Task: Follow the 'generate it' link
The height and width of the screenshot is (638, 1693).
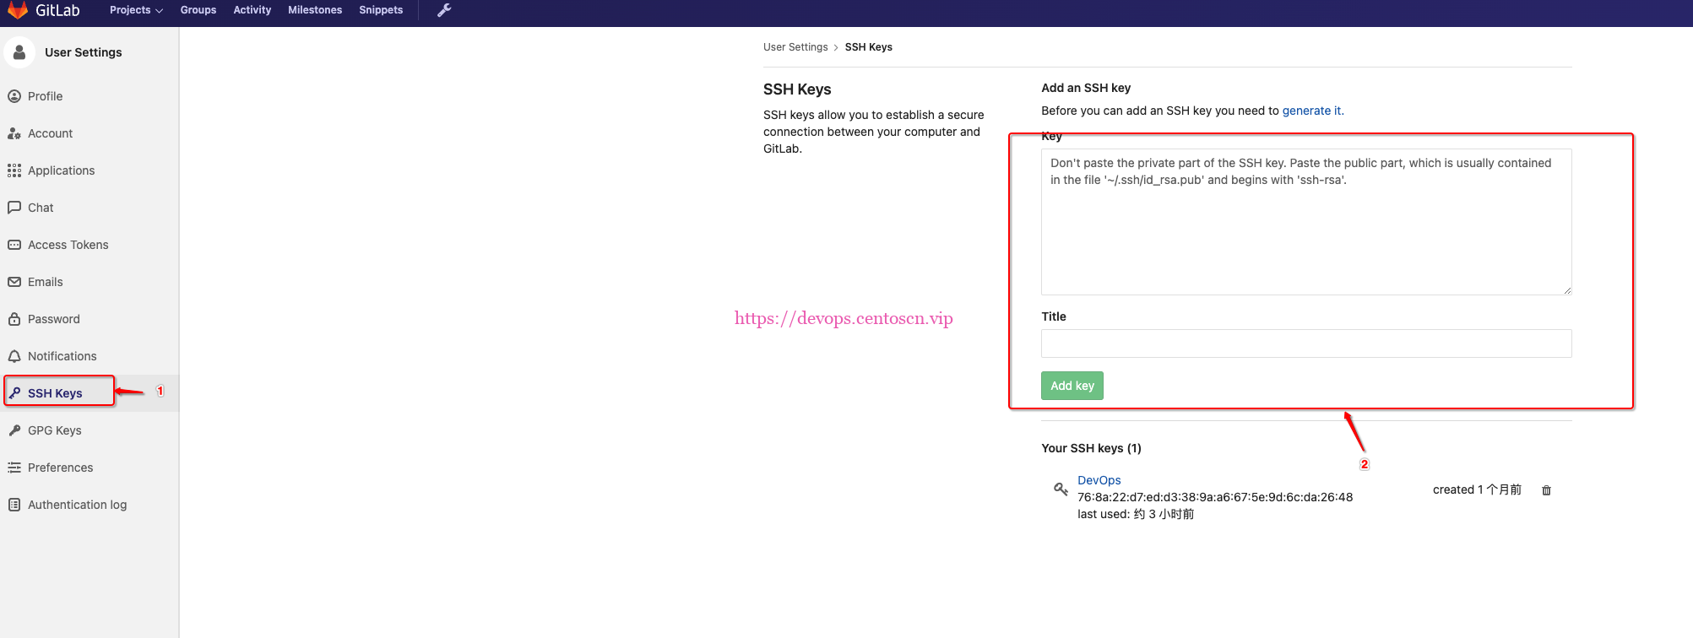Action: [1311, 111]
